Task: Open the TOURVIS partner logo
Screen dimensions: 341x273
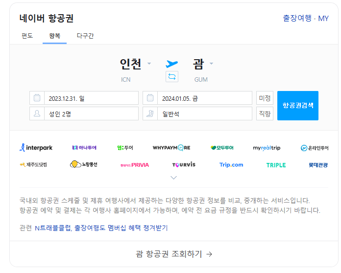Action: click(x=184, y=164)
